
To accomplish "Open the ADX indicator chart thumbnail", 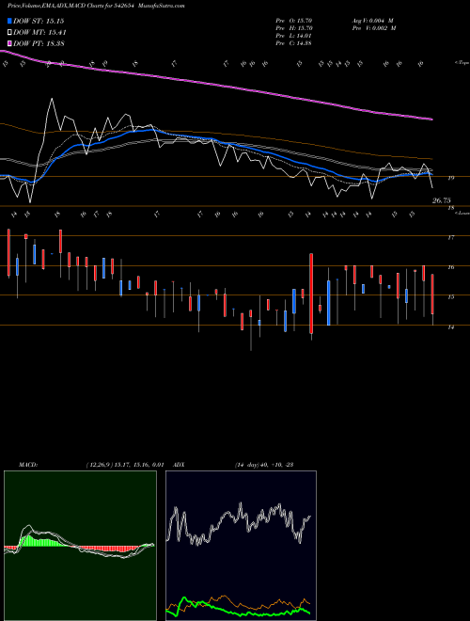I will point(241,546).
